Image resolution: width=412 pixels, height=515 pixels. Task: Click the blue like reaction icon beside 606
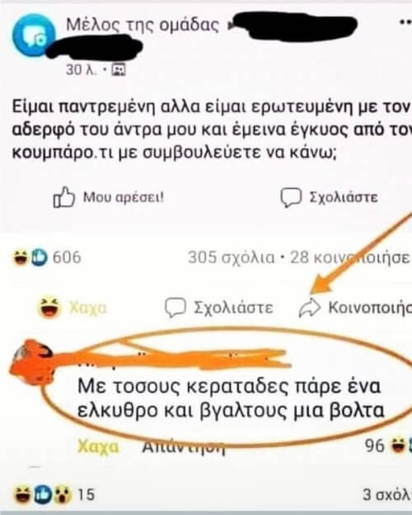pos(40,257)
